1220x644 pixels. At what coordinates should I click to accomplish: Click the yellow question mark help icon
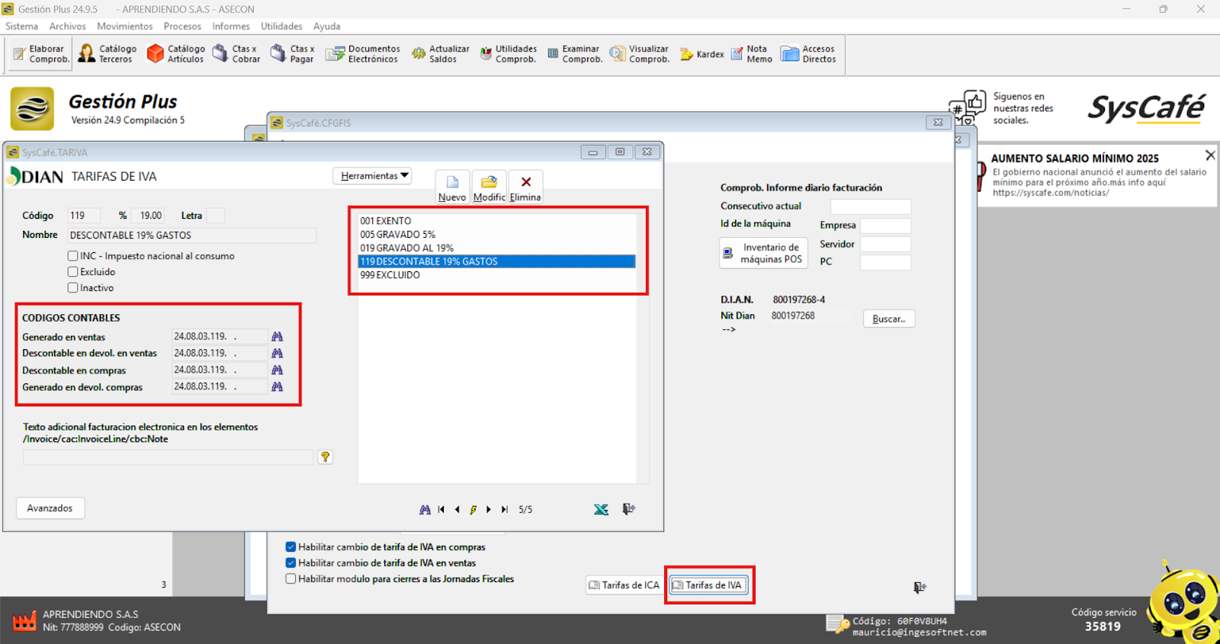point(326,457)
